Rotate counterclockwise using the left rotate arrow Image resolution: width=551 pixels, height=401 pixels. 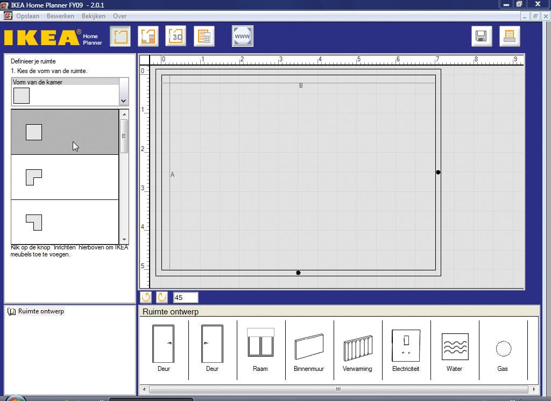coord(146,297)
